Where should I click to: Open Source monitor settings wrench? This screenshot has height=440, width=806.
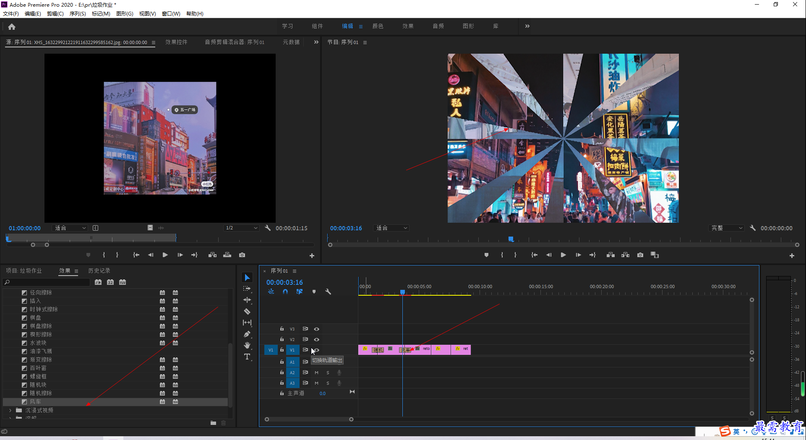coord(268,228)
